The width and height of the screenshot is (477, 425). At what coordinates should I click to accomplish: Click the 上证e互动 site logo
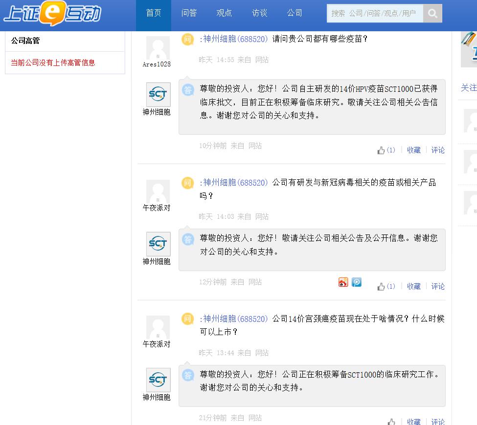(x=52, y=14)
